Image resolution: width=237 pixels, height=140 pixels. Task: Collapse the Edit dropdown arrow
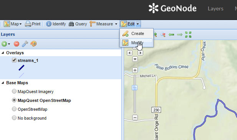click(x=138, y=24)
